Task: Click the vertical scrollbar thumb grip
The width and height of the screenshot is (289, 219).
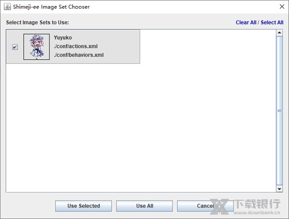Action: [x=279, y=110]
